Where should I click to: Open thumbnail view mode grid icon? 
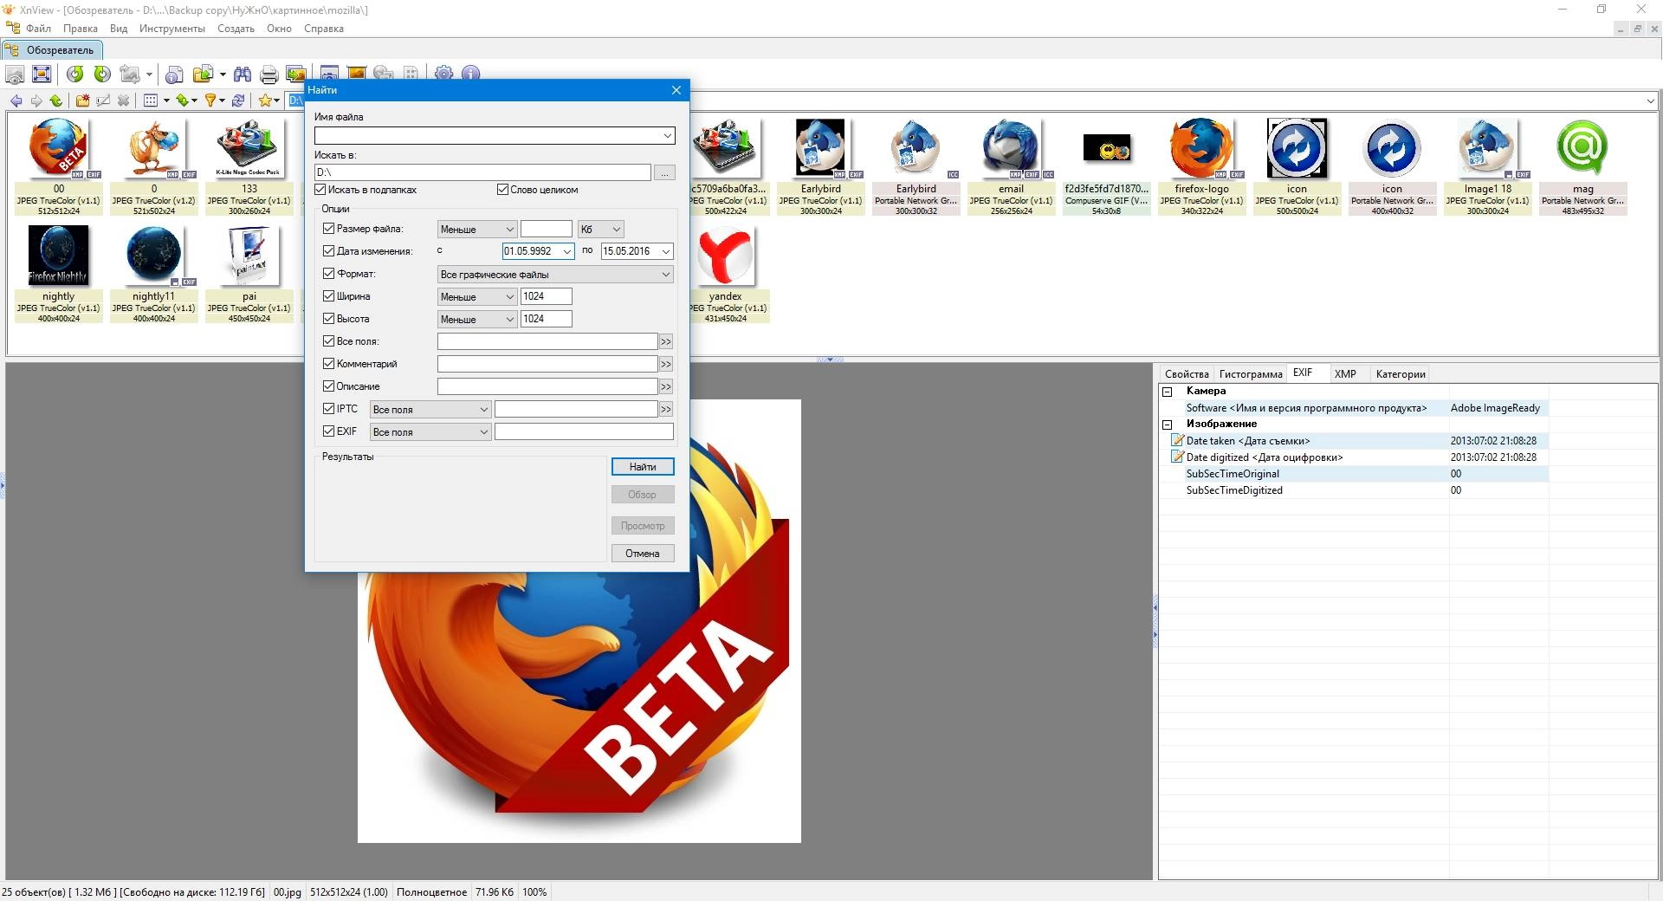[151, 100]
